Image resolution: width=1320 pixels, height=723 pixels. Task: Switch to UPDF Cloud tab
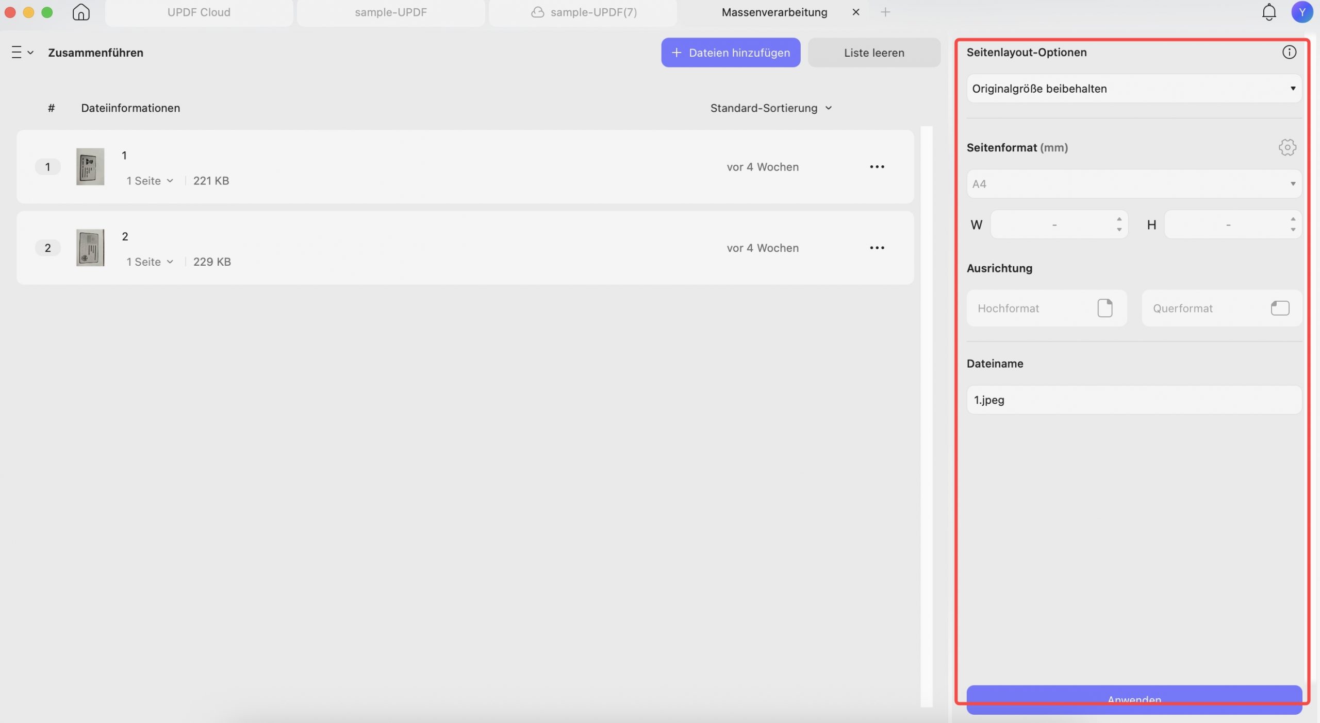click(199, 12)
